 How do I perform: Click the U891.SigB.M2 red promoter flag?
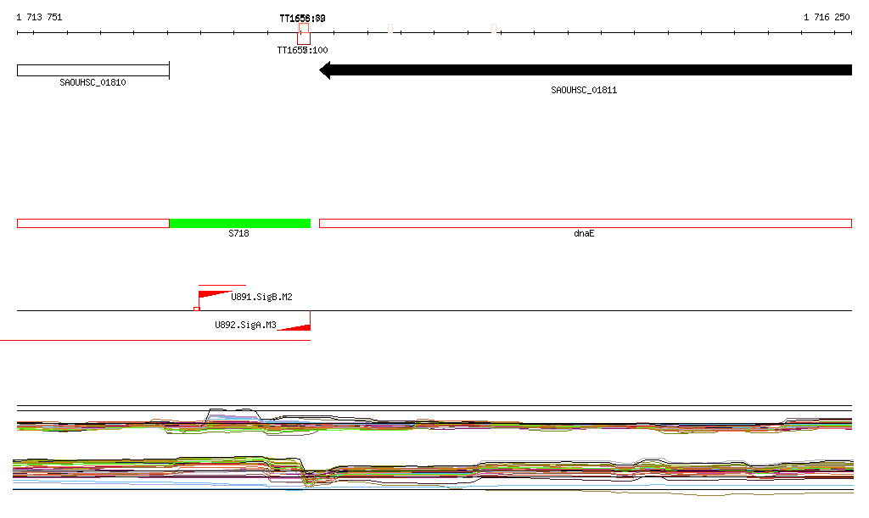pyautogui.click(x=213, y=296)
